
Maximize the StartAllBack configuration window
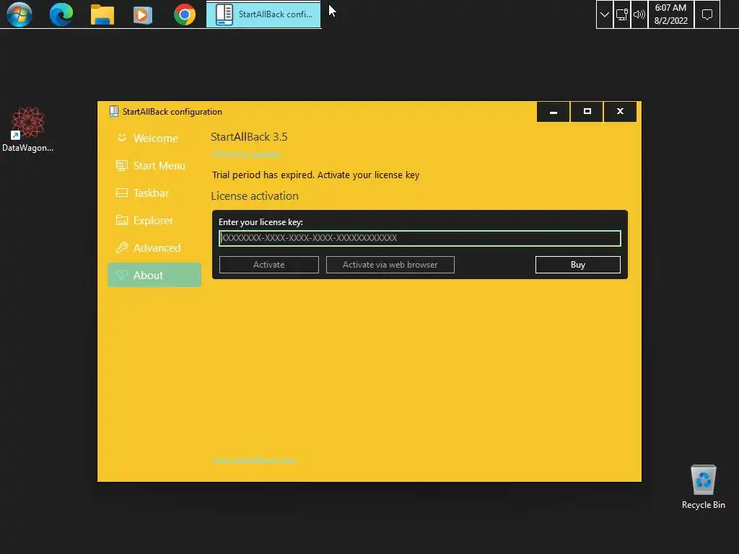[587, 112]
